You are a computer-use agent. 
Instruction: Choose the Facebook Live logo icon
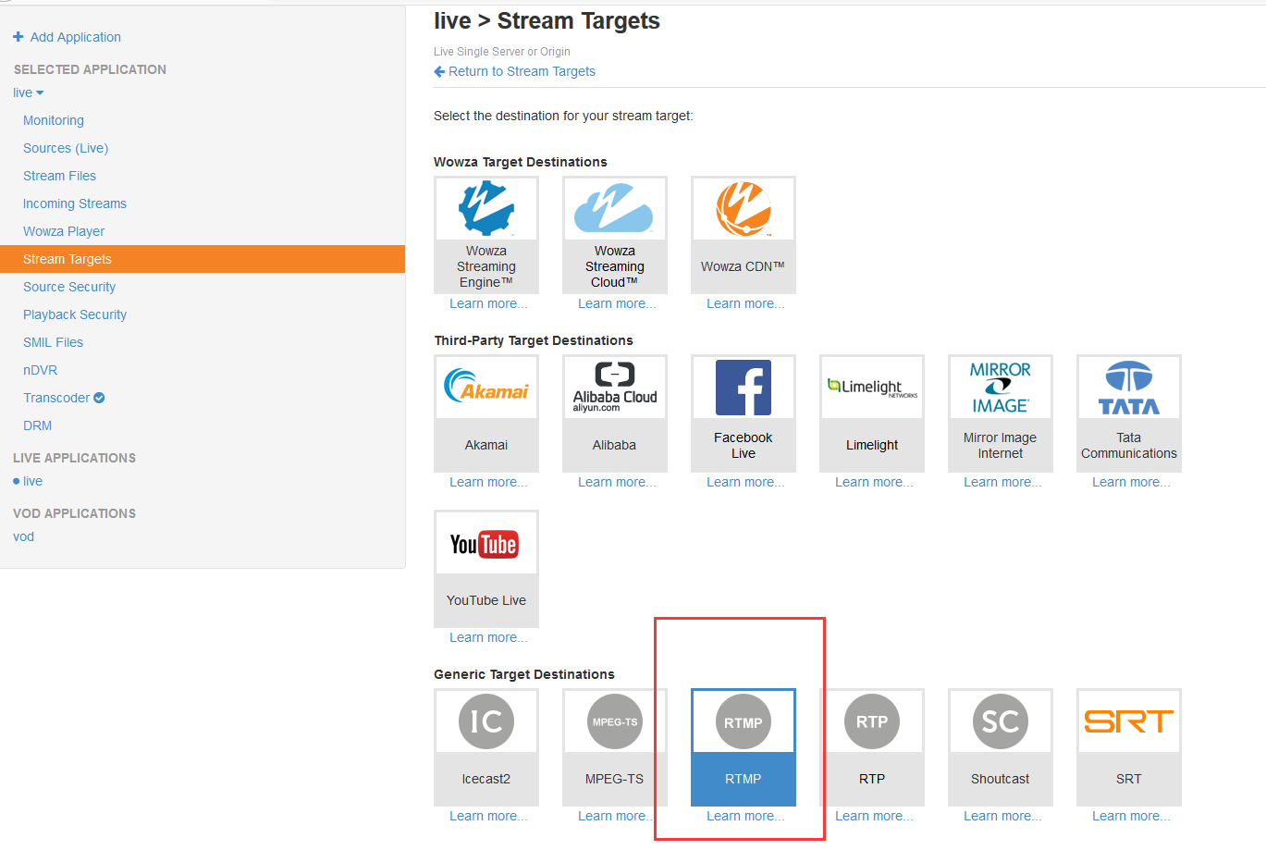744,388
